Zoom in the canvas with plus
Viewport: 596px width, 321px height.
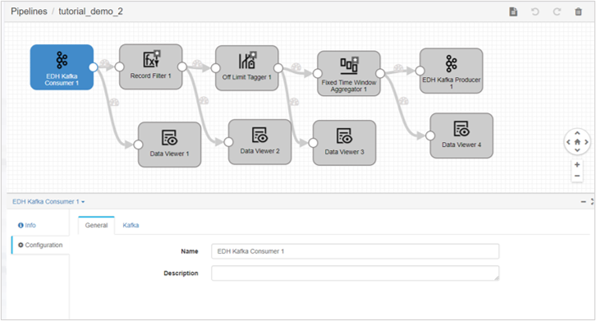coord(577,165)
